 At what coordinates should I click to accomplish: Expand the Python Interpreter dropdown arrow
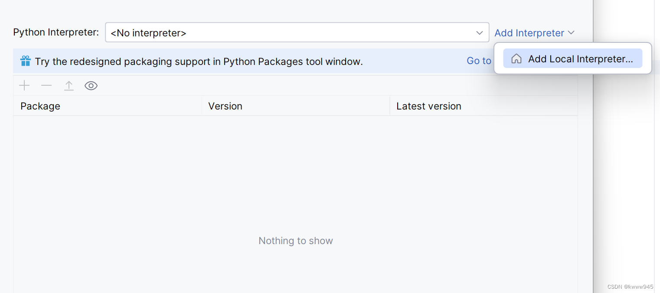point(480,33)
